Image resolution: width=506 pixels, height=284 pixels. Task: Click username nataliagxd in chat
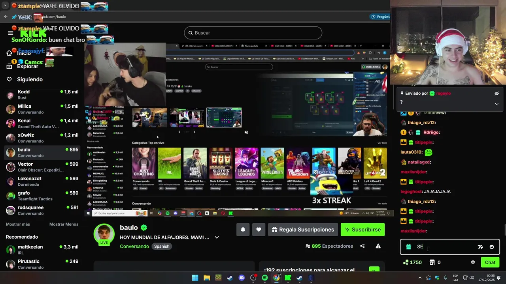click(x=419, y=162)
